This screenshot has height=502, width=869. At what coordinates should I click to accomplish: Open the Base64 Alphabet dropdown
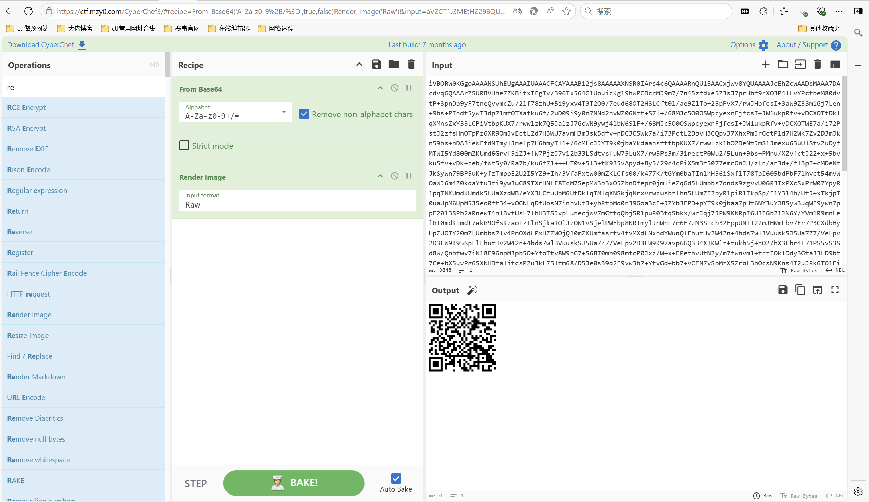pyautogui.click(x=235, y=112)
